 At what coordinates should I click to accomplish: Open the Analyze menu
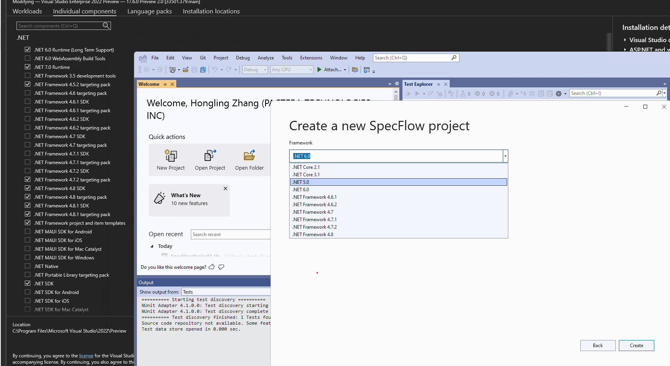pyautogui.click(x=266, y=58)
